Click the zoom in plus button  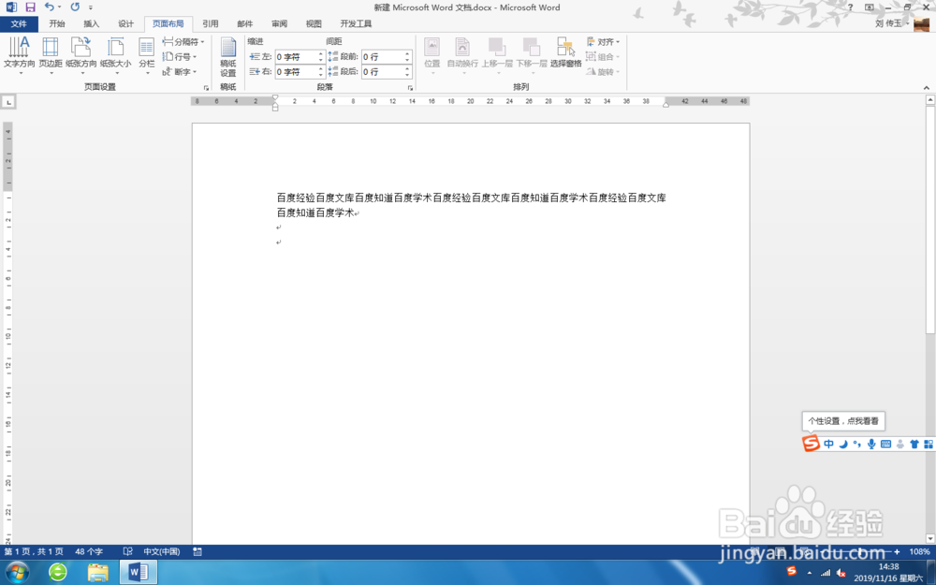897,551
